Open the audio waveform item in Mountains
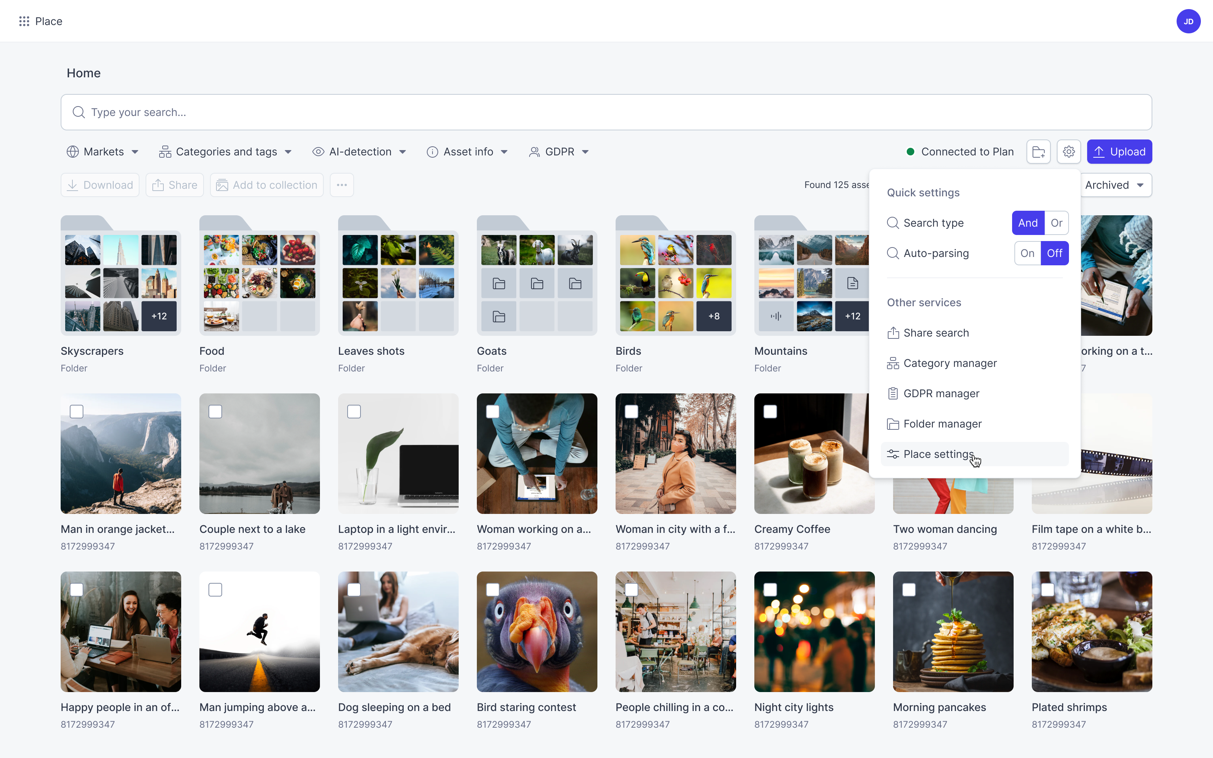This screenshot has width=1213, height=758. point(776,316)
